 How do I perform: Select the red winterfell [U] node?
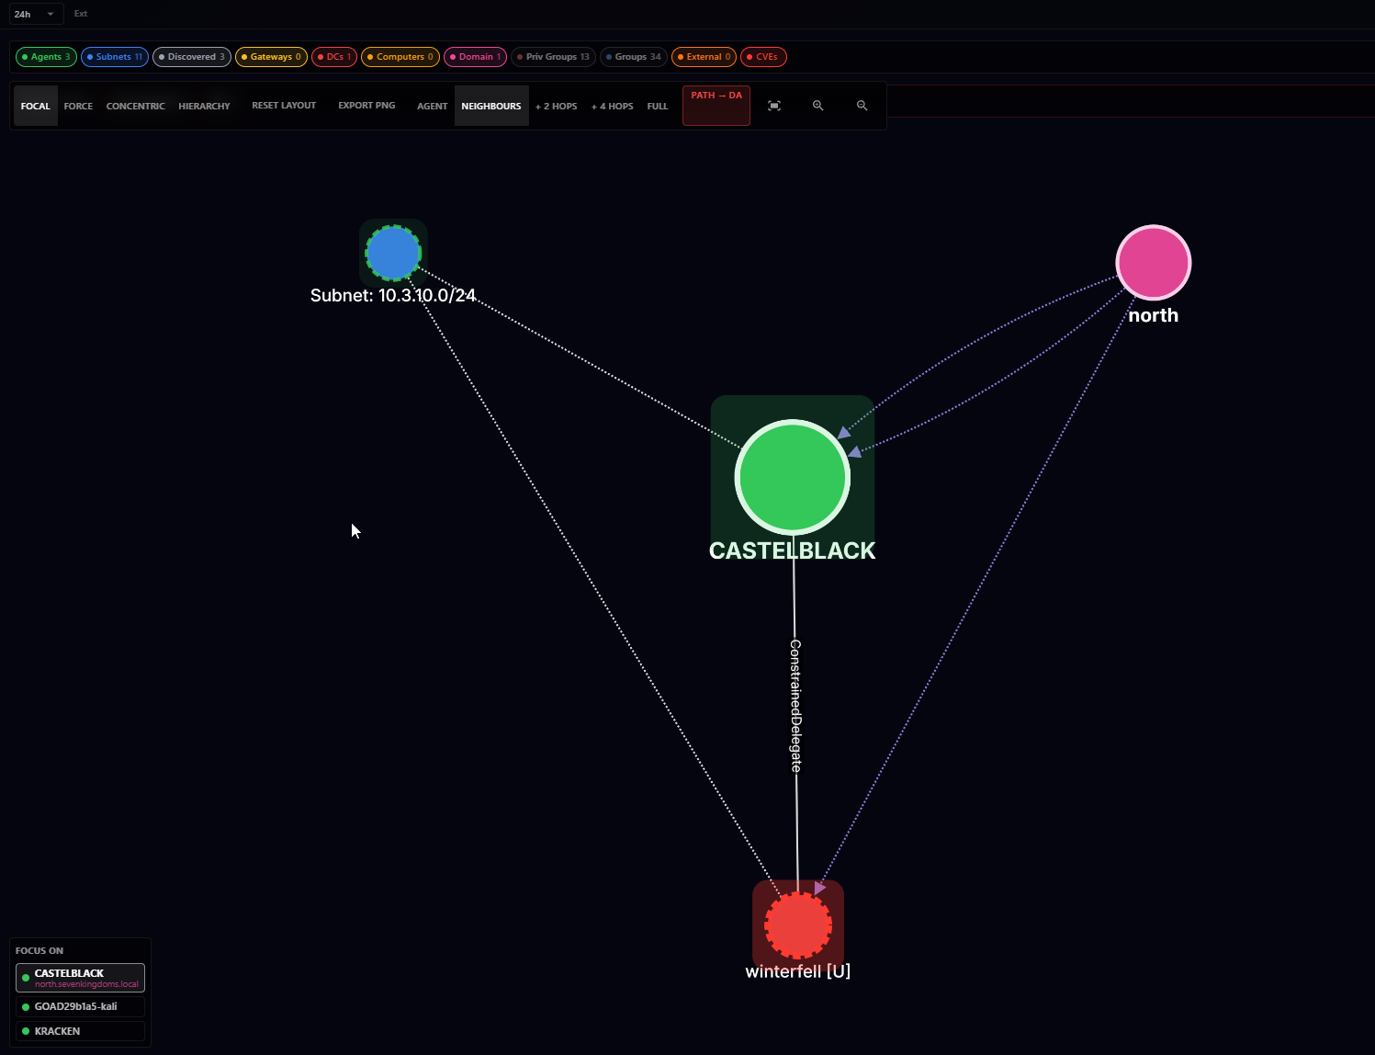click(798, 925)
